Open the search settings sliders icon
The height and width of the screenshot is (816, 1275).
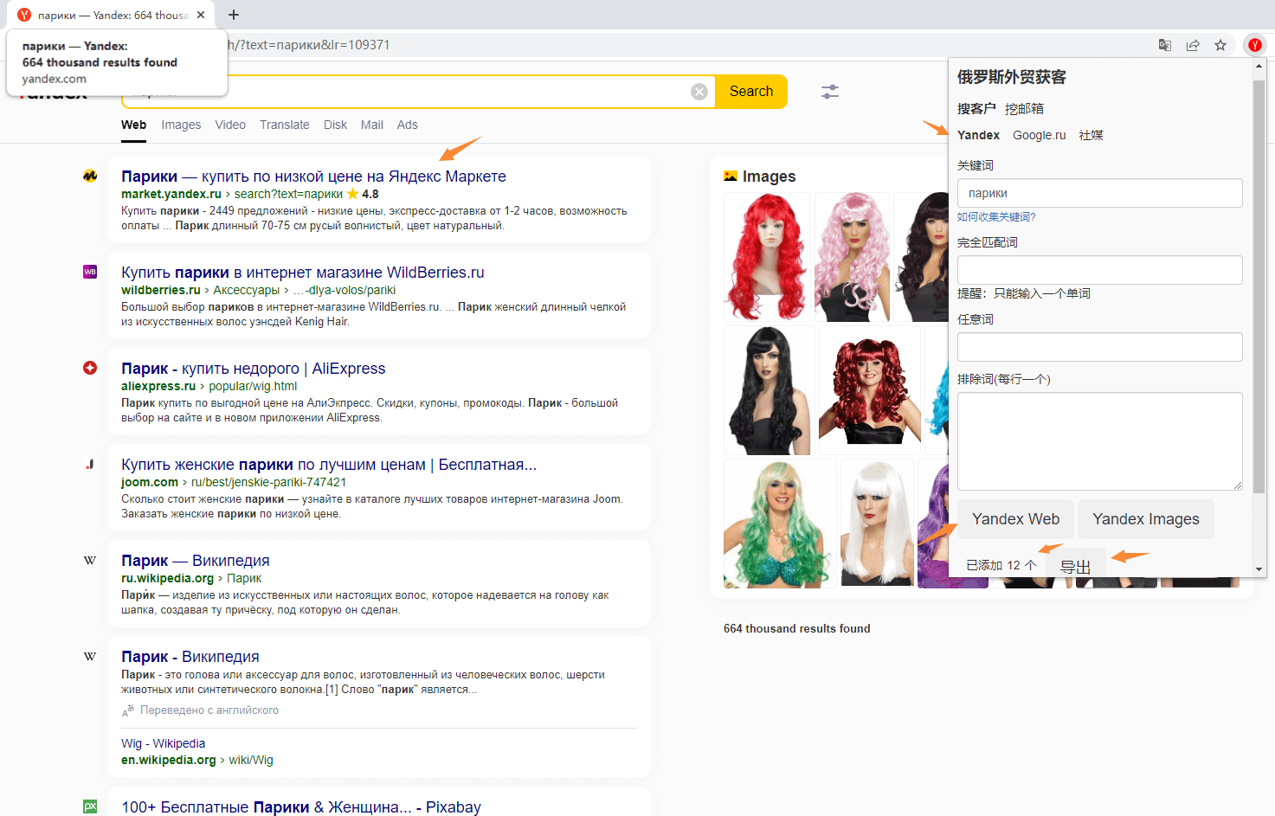830,92
